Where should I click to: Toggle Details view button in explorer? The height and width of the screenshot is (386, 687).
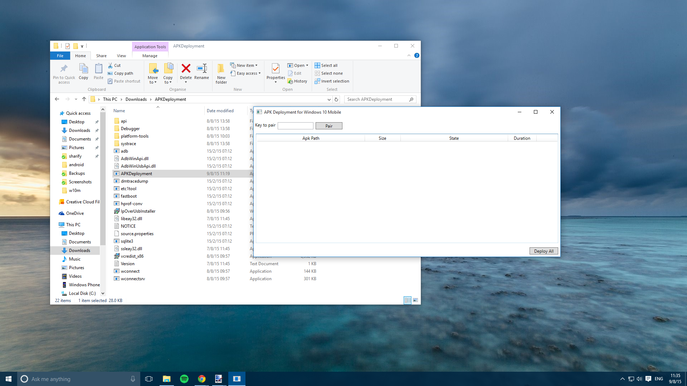(407, 300)
